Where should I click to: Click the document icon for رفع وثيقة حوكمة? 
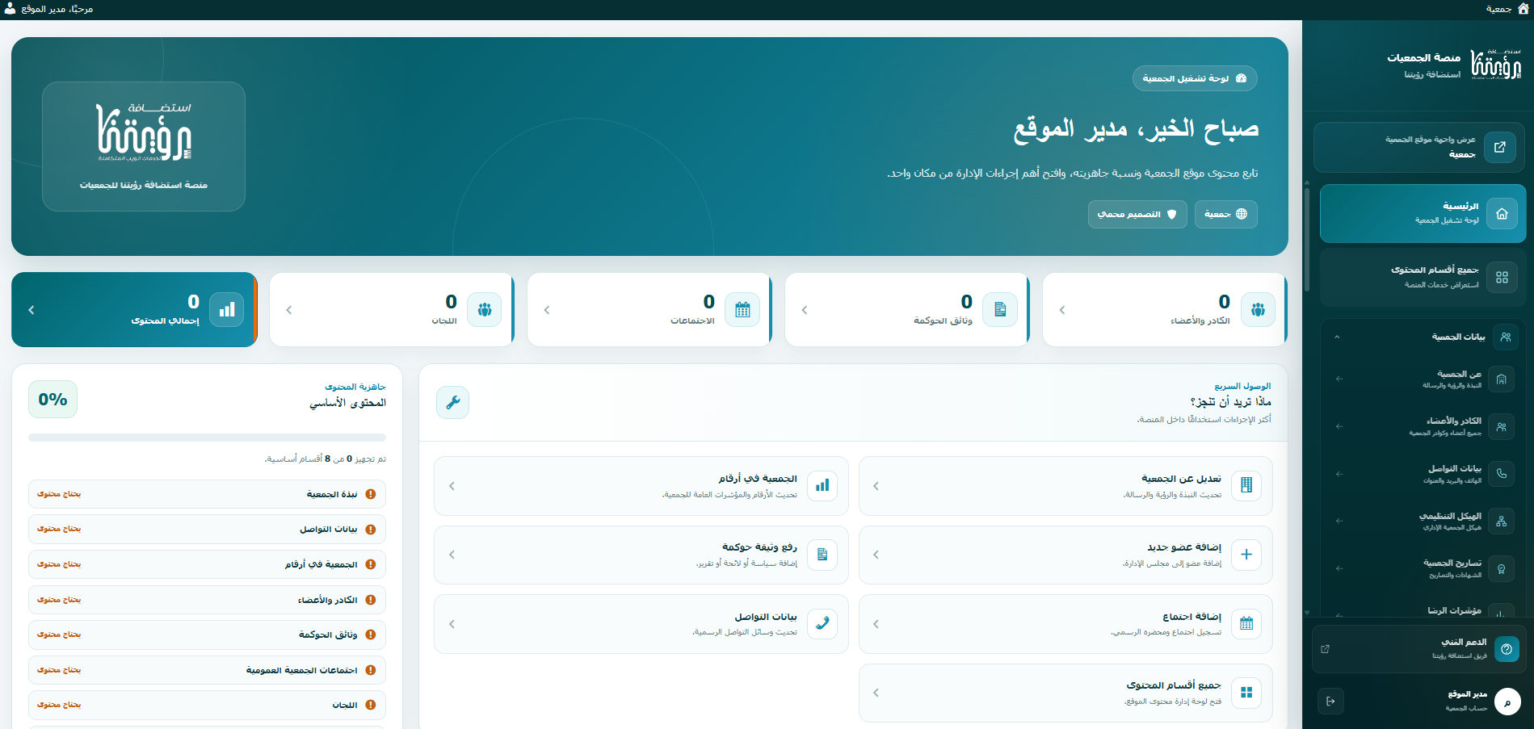pyautogui.click(x=822, y=555)
